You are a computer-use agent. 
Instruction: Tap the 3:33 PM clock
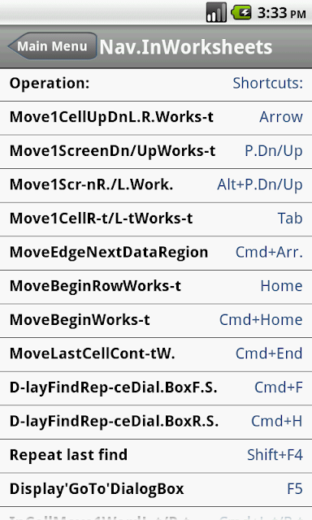point(281,13)
